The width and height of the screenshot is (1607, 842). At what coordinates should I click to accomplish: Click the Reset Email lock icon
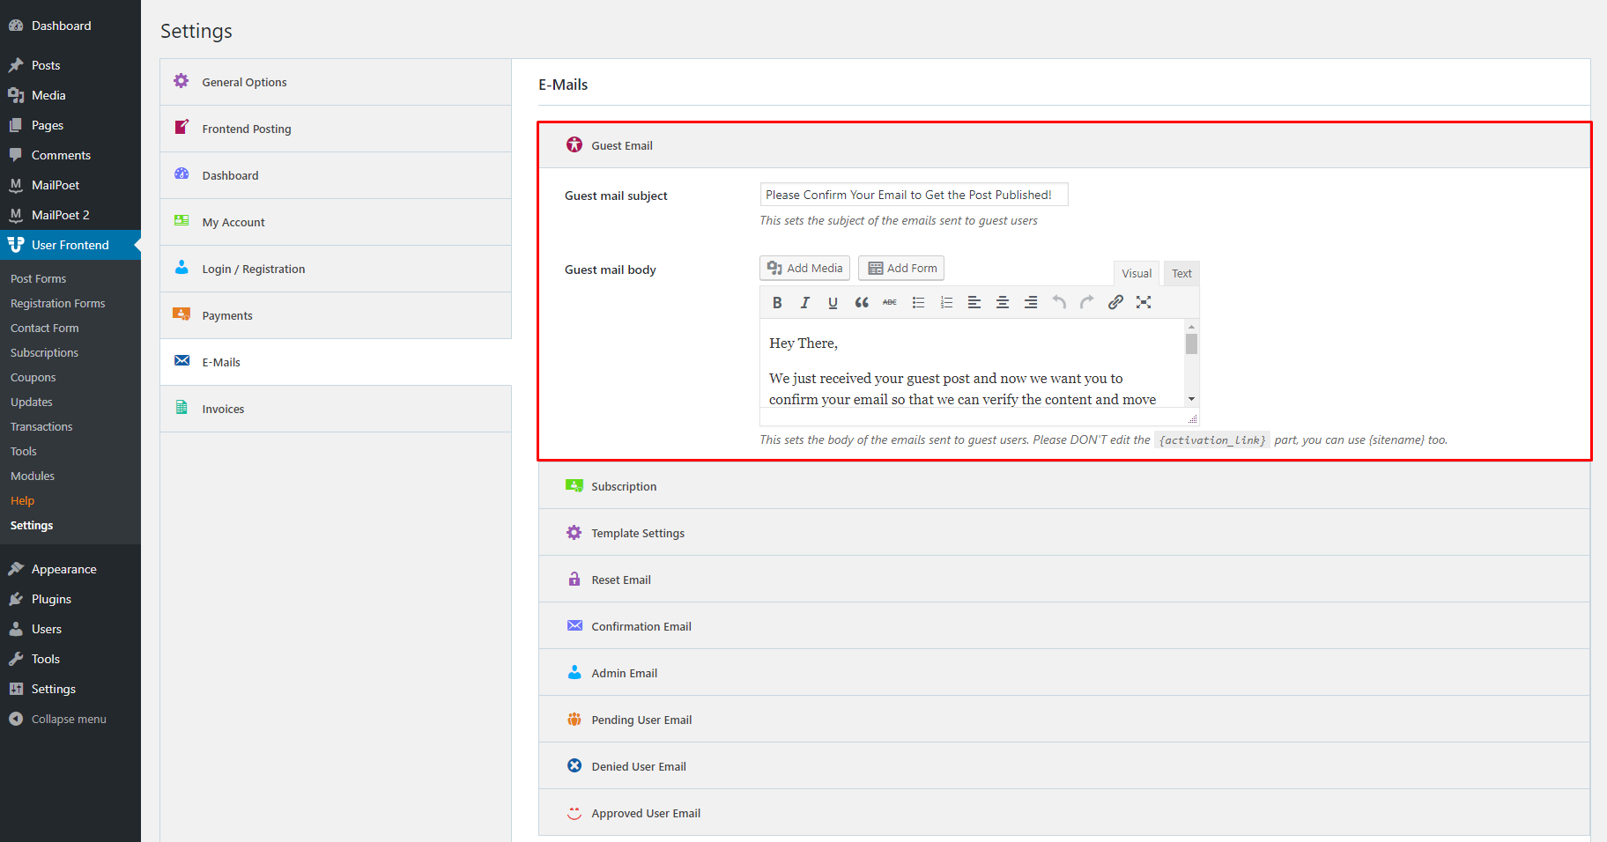point(574,579)
